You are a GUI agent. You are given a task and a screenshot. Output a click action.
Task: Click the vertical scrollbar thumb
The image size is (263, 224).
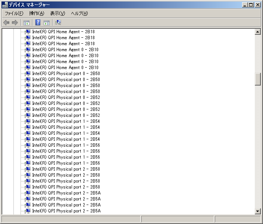tap(257, 79)
